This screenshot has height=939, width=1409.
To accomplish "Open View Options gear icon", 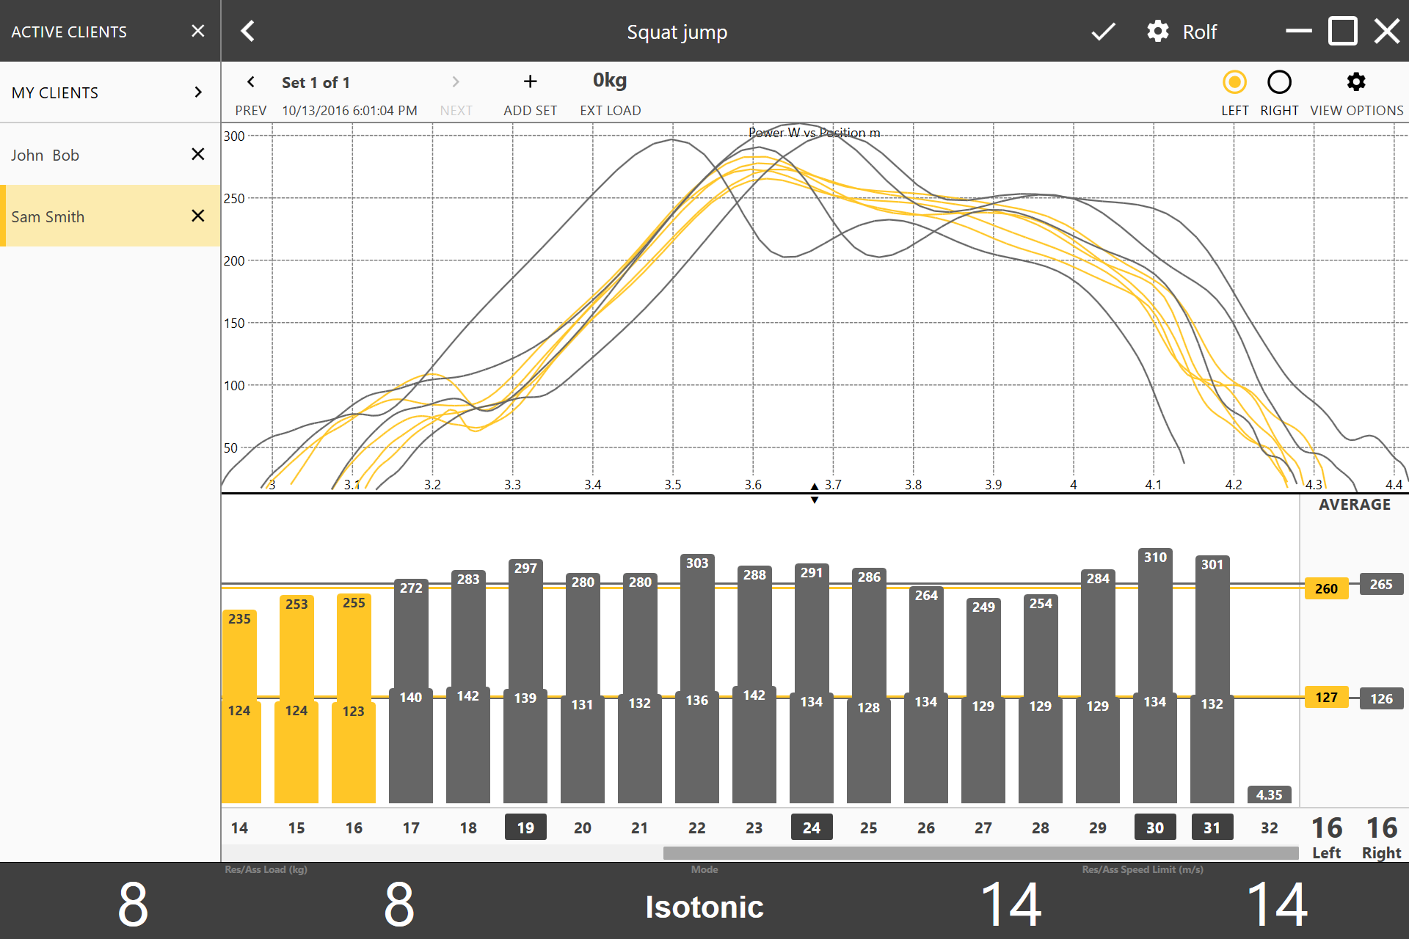I will click(x=1356, y=82).
